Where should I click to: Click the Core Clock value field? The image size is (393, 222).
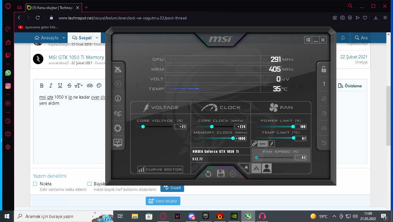pos(240,127)
